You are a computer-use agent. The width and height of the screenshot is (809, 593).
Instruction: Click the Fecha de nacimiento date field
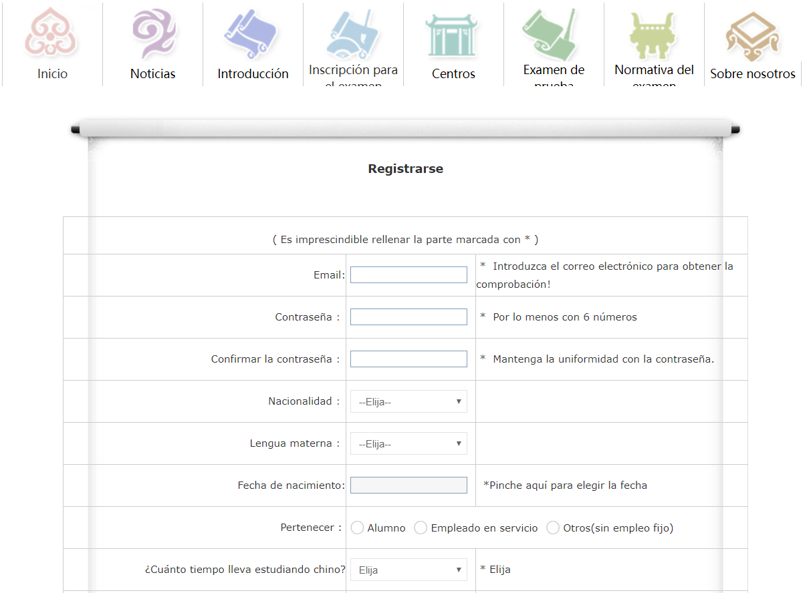tap(409, 485)
